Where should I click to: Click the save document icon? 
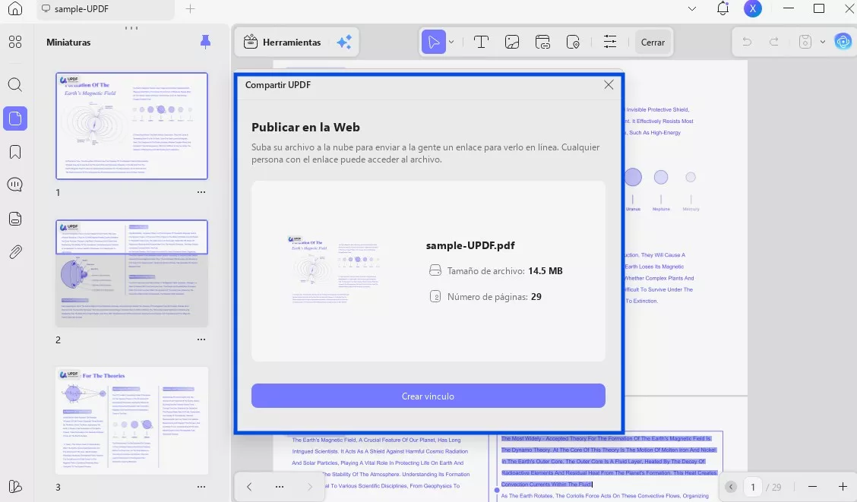point(805,42)
